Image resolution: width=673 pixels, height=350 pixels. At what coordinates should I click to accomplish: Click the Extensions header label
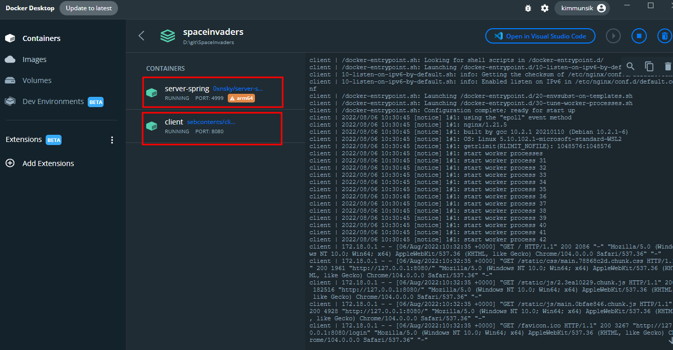pos(24,139)
